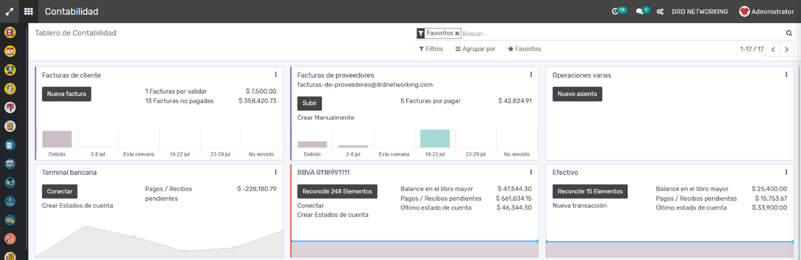Image resolution: width=801 pixels, height=260 pixels.
Task: Click the fullscreen expand arrows icon
Action: 9,11
